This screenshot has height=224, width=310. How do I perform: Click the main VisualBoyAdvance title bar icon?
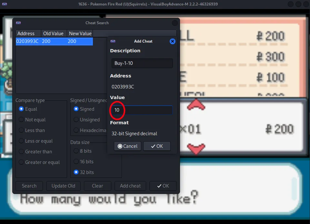5,4
